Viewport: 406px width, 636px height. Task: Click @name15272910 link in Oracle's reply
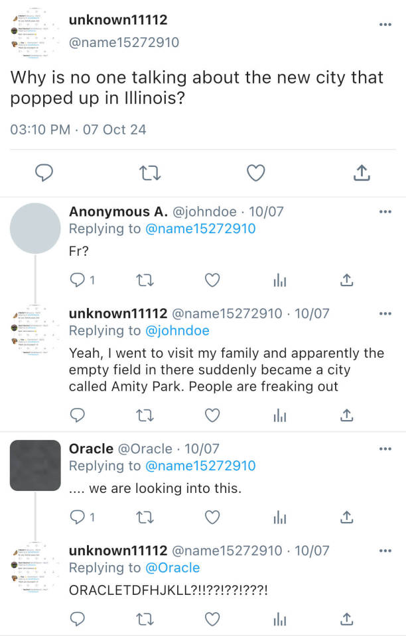pyautogui.click(x=200, y=466)
